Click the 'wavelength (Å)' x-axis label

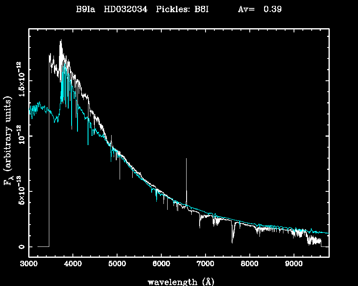tap(178, 281)
